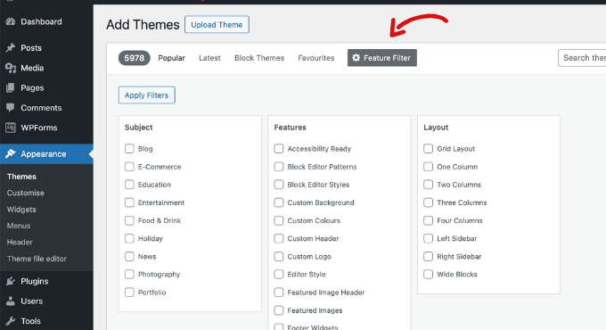
Task: Open the Header submenu item
Action: 20,243
